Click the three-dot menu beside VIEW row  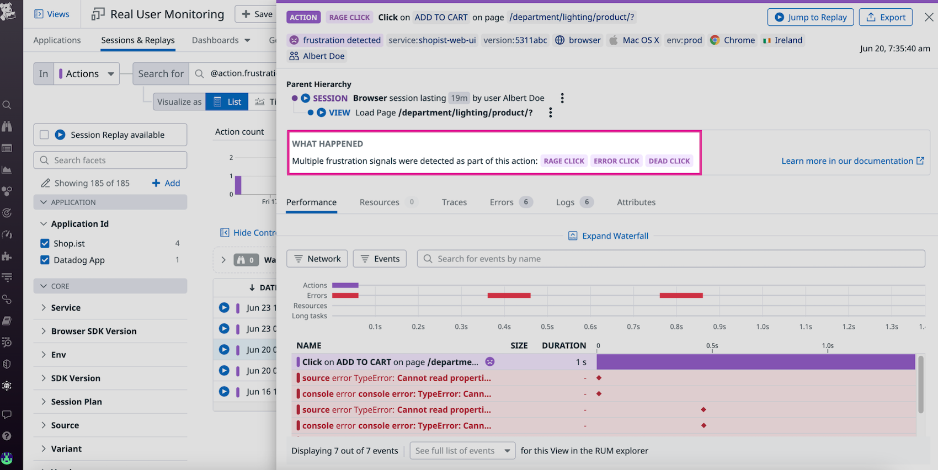pyautogui.click(x=550, y=113)
